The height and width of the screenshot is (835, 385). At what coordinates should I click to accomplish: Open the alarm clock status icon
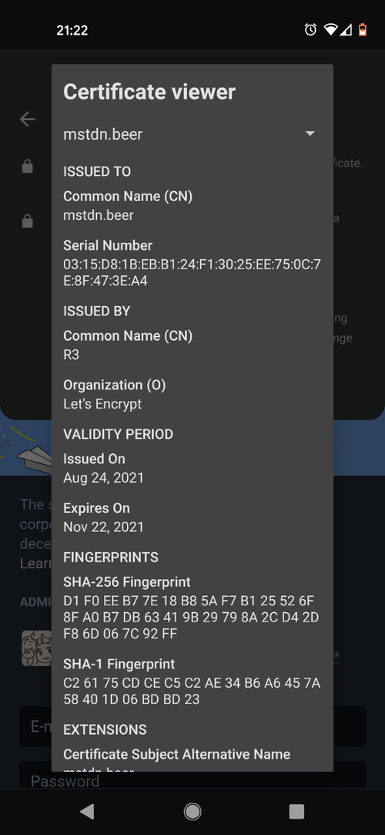pos(310,30)
